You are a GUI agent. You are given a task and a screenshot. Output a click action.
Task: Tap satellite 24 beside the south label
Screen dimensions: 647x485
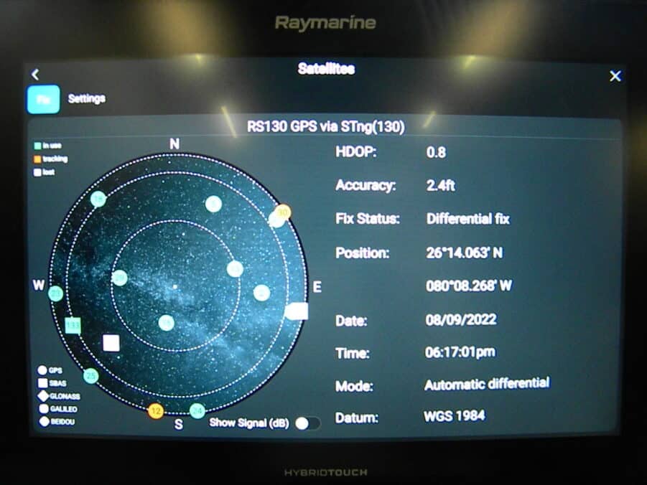[x=197, y=411]
